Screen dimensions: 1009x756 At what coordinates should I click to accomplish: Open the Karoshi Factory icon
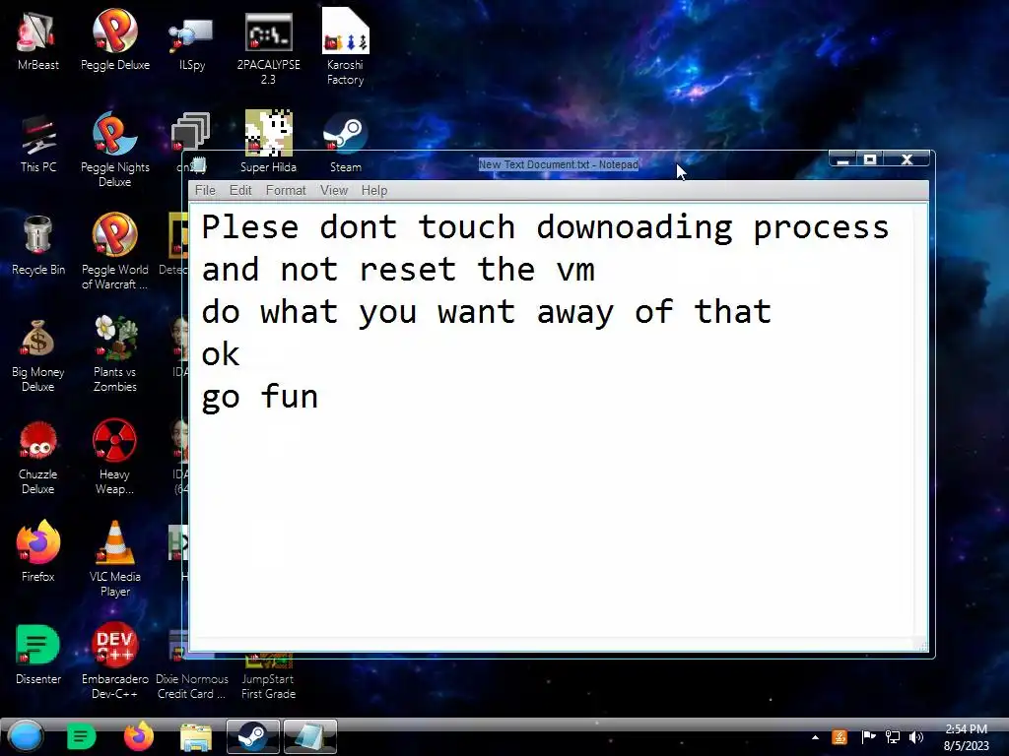point(345,46)
